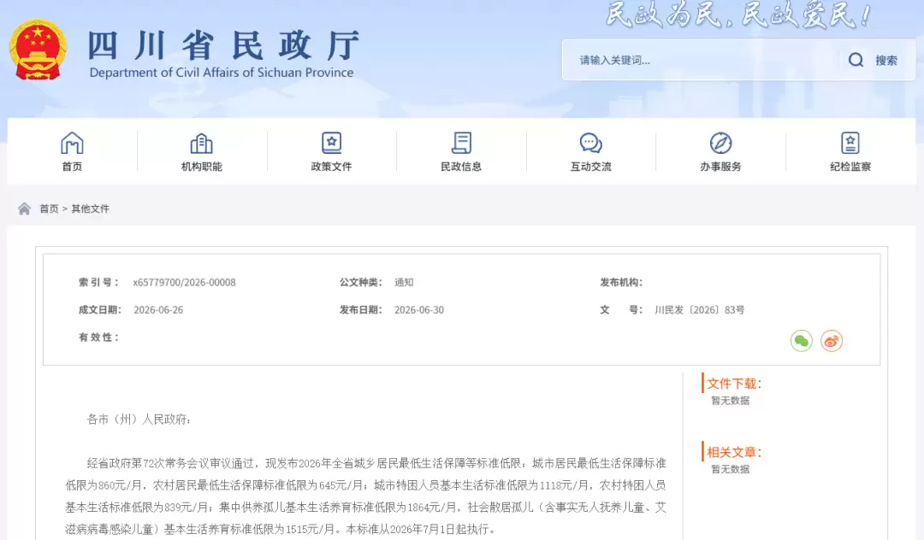
Task: Click the 四川省民政厅 site title
Action: pos(223,44)
